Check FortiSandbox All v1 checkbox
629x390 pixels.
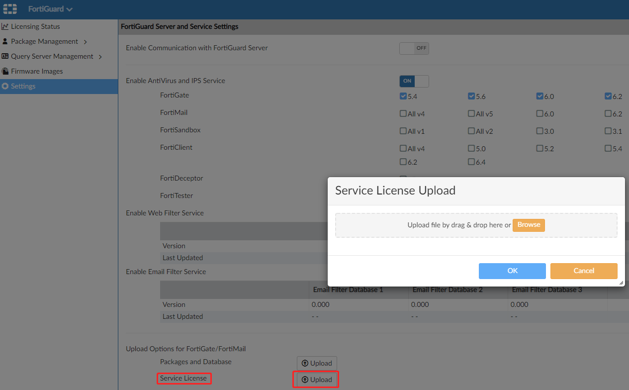tap(403, 131)
